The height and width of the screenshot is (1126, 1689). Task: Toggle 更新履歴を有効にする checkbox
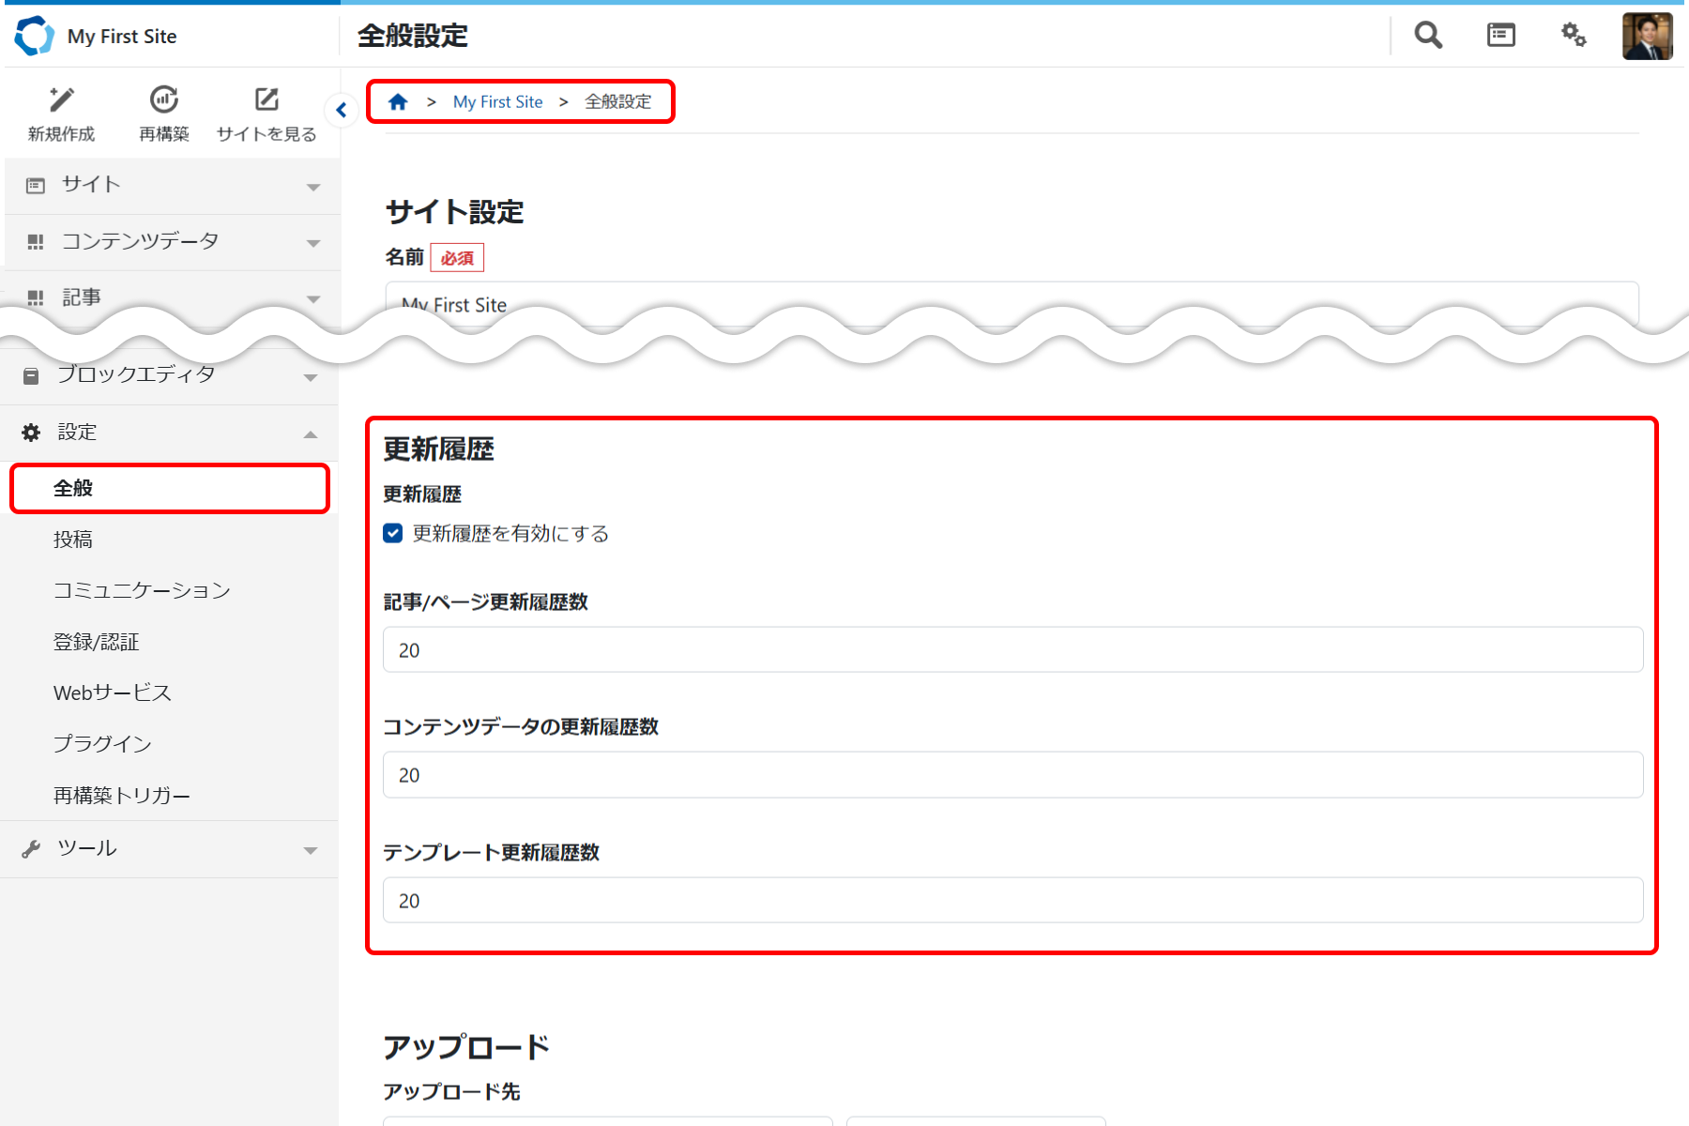(x=393, y=534)
